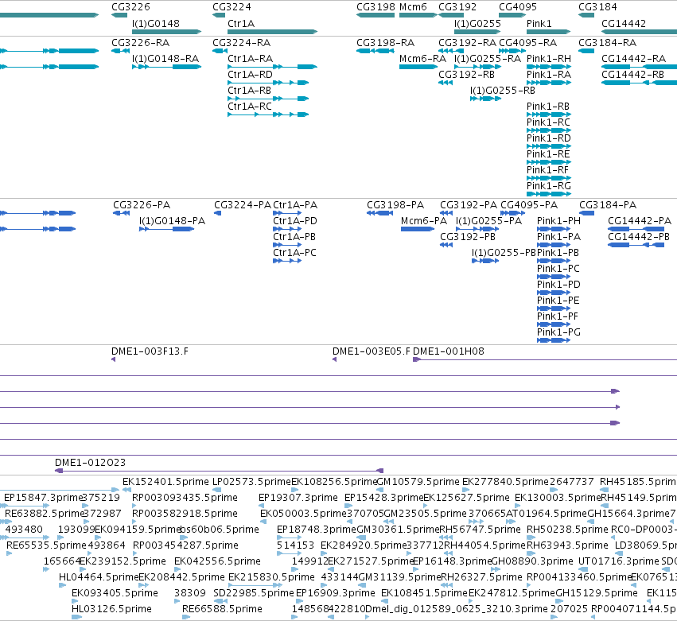Image resolution: width=677 pixels, height=621 pixels.
Task: Select the CG3198 gene label
Action: (x=375, y=7)
